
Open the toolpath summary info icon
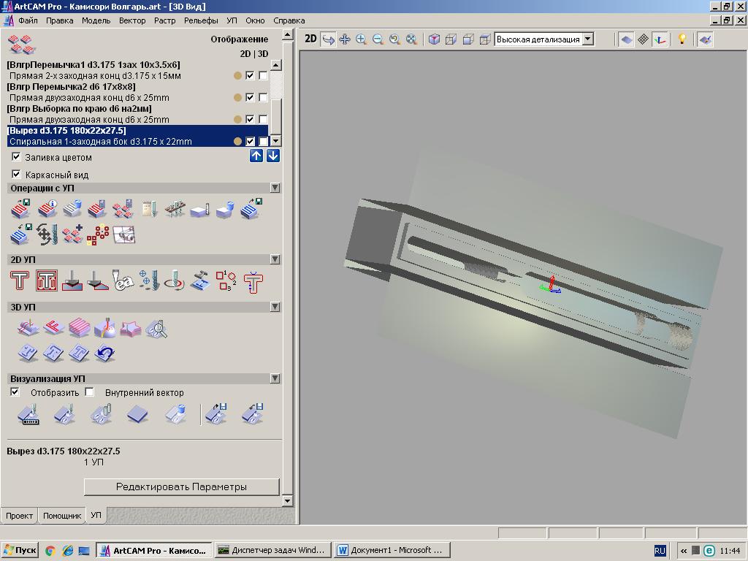tap(47, 210)
